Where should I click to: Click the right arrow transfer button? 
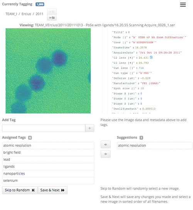tap(105, 144)
